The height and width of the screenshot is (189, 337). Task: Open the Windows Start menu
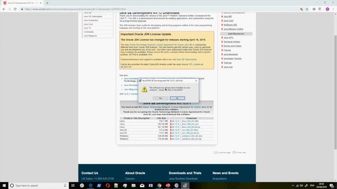click(4, 185)
